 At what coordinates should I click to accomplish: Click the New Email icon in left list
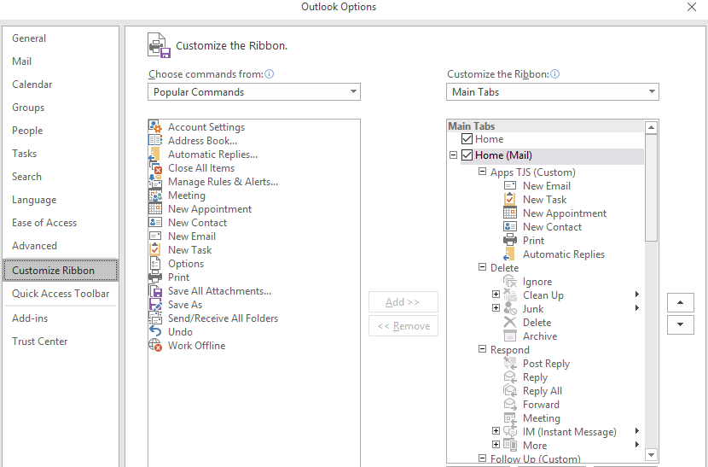(x=155, y=236)
